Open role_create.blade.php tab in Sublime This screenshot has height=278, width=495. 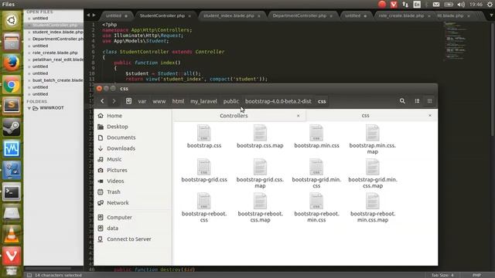(401, 15)
